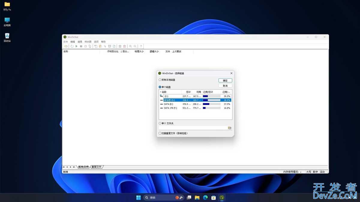Click the open disk toolbar icon

[x=66, y=46]
